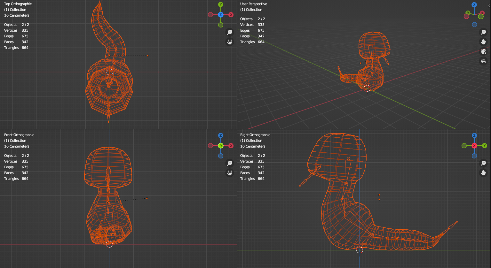
Task: Expand sidebar arrow in User Perspective viewport
Action: tap(489, 6)
